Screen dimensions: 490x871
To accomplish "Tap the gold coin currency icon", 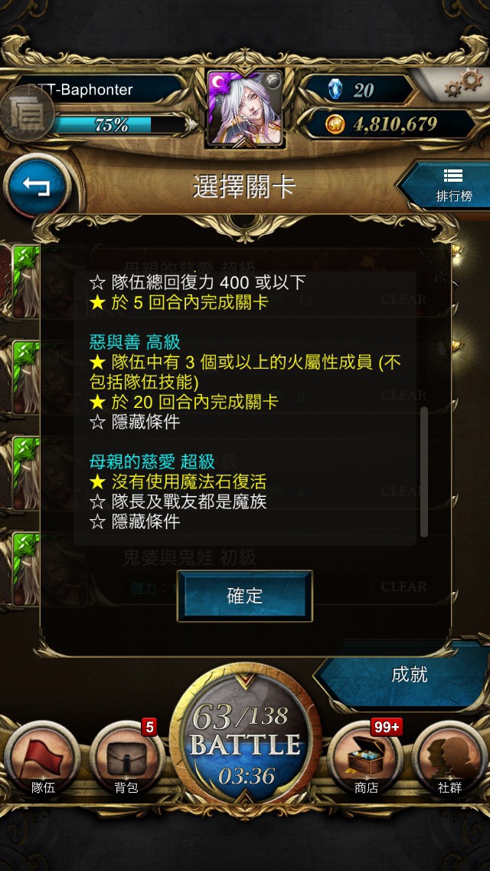I will (x=335, y=124).
